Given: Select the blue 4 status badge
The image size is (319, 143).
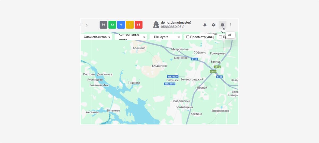Looking at the screenshot, I should pos(121,25).
